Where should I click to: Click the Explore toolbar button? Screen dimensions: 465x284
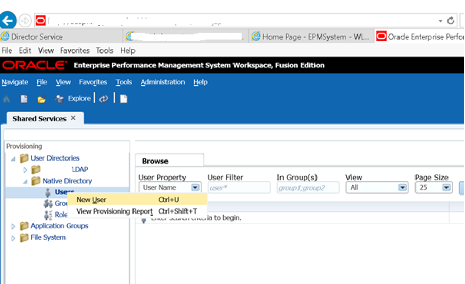click(x=73, y=98)
